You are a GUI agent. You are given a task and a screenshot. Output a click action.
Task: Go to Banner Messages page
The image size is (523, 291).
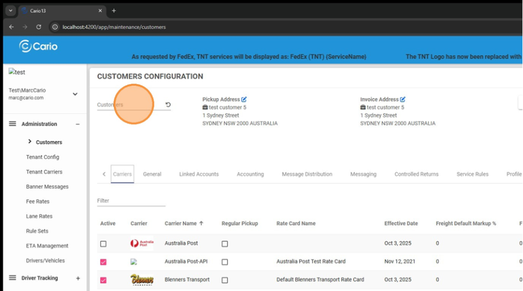[47, 187]
